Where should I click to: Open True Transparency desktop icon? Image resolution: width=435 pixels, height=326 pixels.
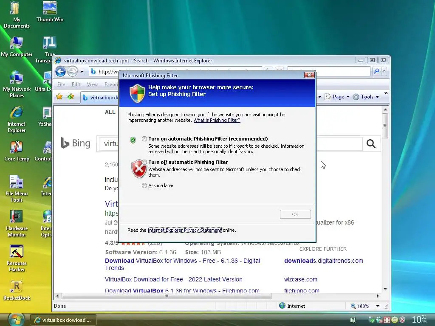tap(47, 50)
